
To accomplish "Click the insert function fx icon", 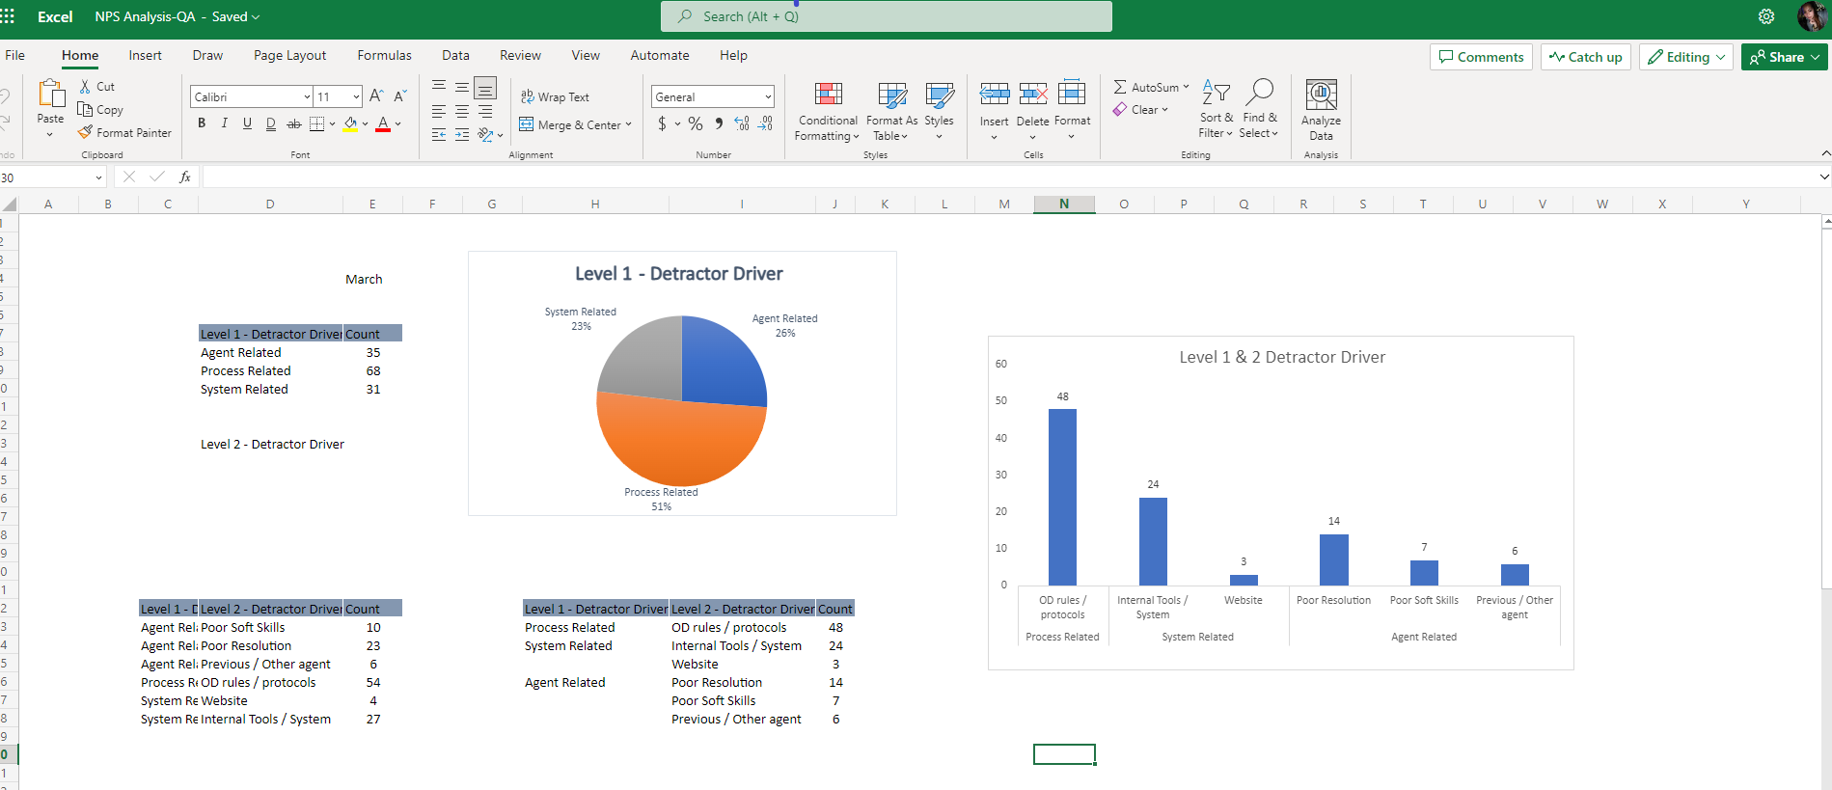I will click(x=185, y=177).
